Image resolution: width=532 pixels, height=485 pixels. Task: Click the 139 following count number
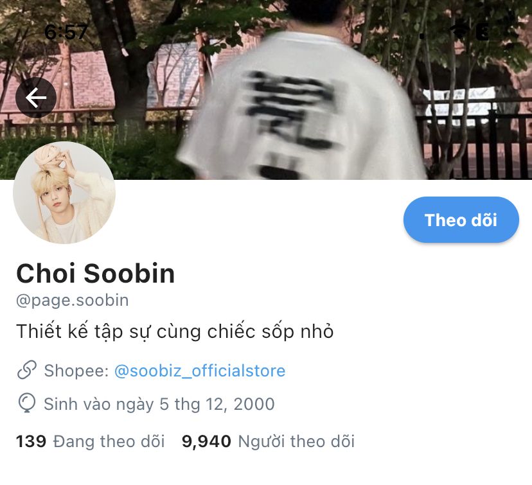pos(31,441)
